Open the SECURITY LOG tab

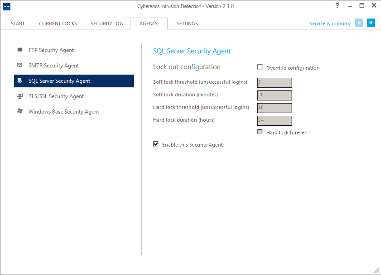click(x=107, y=23)
